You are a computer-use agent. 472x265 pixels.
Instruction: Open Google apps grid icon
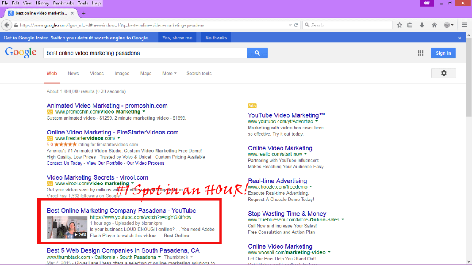pos(421,53)
